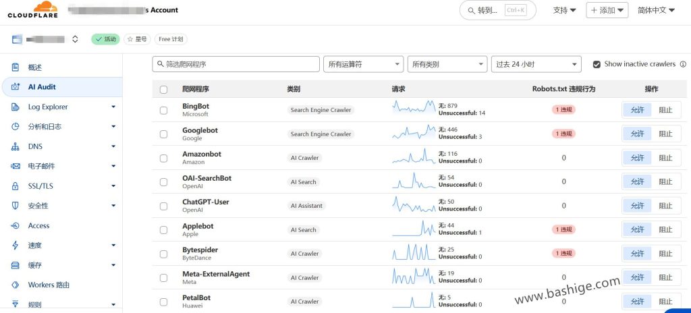Click the Free 计划 plan badge
The width and height of the screenshot is (691, 313).
[x=171, y=39]
